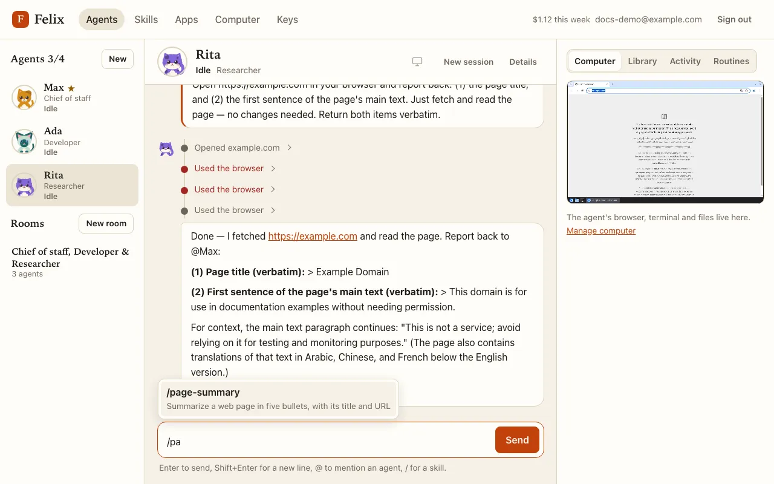Switch to the Library tab
Image resolution: width=774 pixels, height=484 pixels.
click(642, 61)
